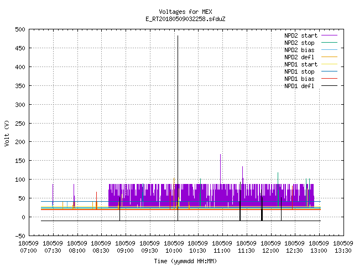Select the "NPD2 stop" legend label
This screenshot has width=354, height=266.
(299, 43)
